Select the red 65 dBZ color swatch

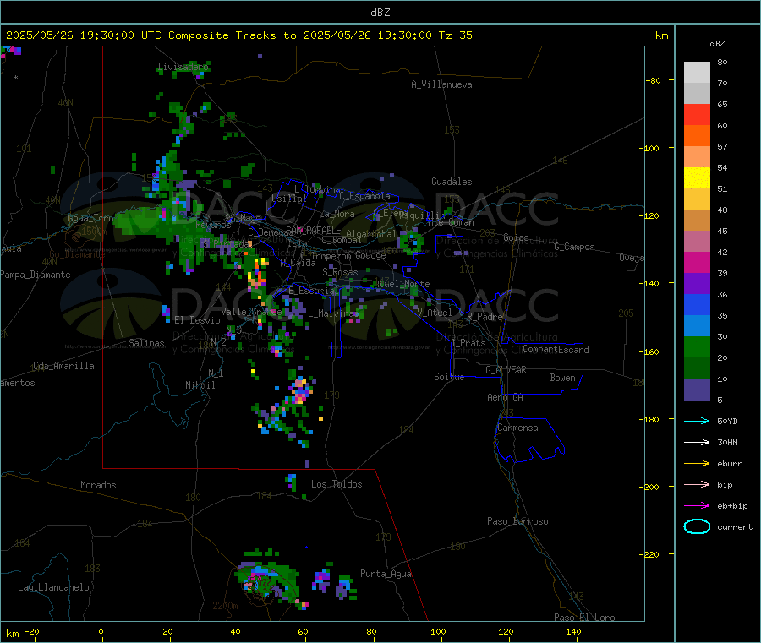click(697, 114)
